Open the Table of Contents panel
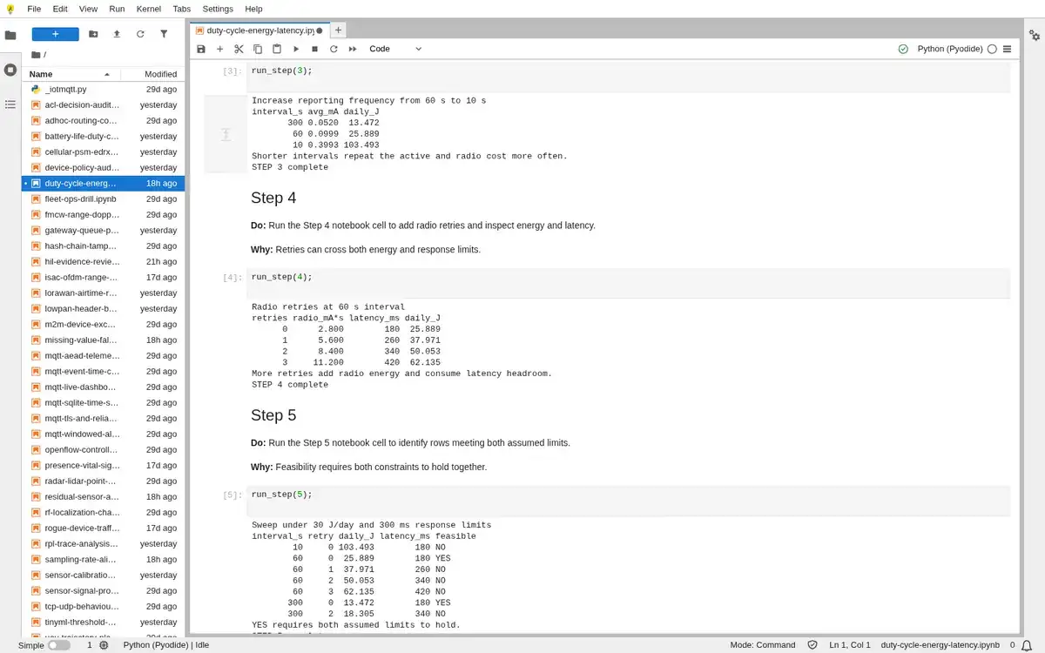 [x=10, y=104]
